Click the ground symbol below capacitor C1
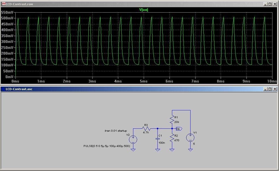 [x=158, y=150]
